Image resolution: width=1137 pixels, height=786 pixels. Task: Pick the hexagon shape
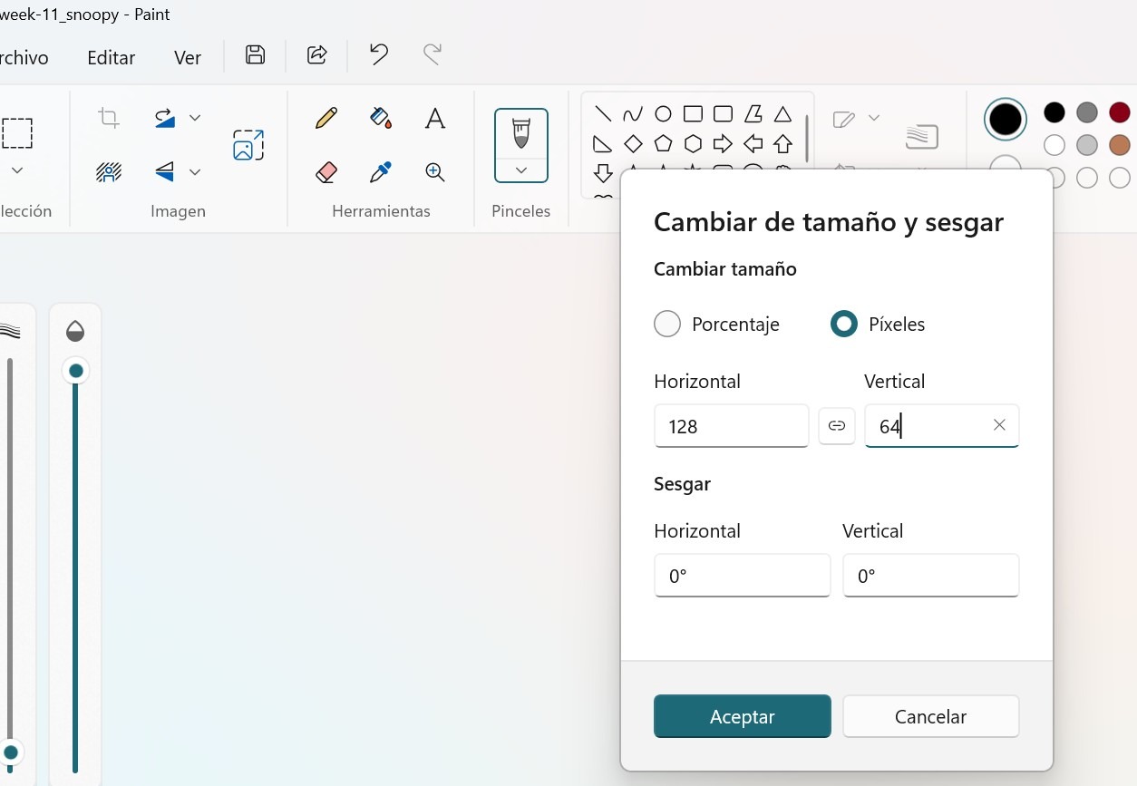pyautogui.click(x=693, y=143)
